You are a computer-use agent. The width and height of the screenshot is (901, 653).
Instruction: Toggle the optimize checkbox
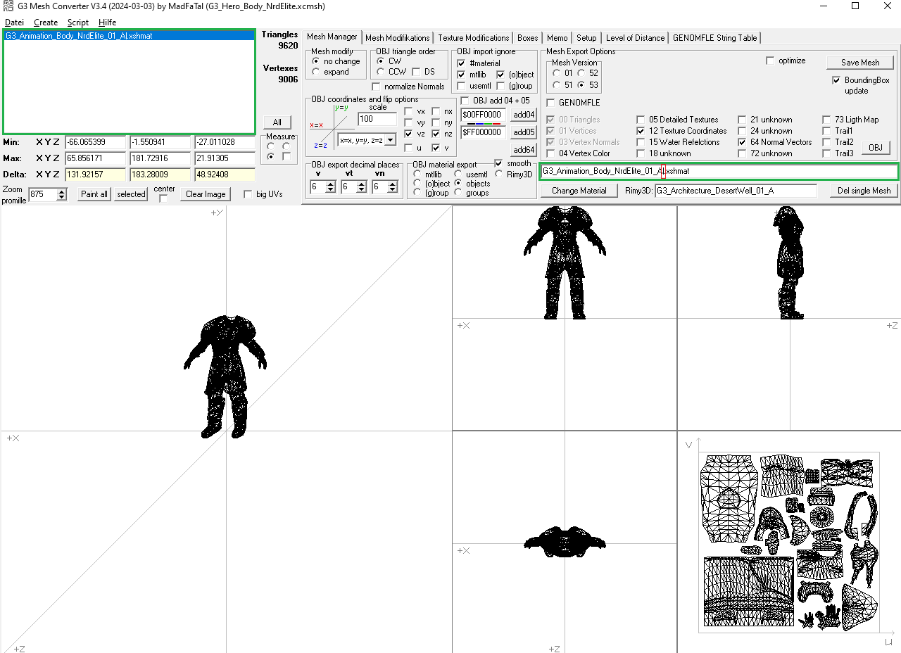click(x=770, y=61)
